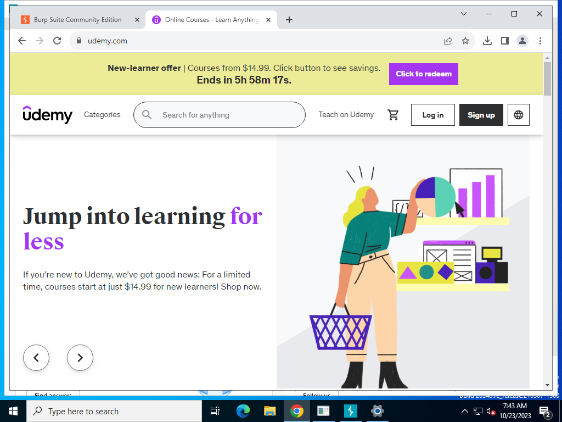The image size is (562, 422).
Task: Open the shopping cart
Action: tap(393, 115)
